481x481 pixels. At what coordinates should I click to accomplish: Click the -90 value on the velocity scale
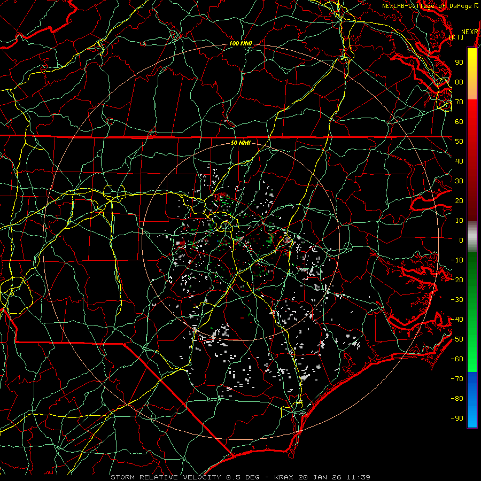tap(457, 418)
